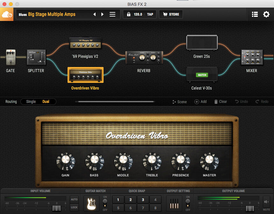Open the preset browser list
Screen dimensions: 274x214
point(254,14)
